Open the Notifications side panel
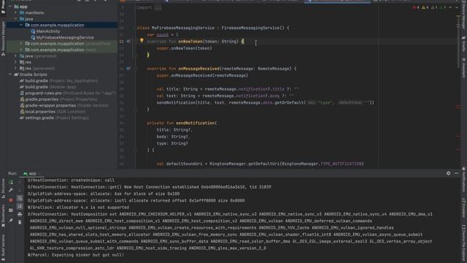Image resolution: width=467 pixels, height=263 pixels. point(464,179)
